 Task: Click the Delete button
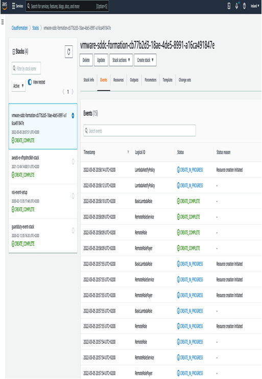[x=86, y=60]
